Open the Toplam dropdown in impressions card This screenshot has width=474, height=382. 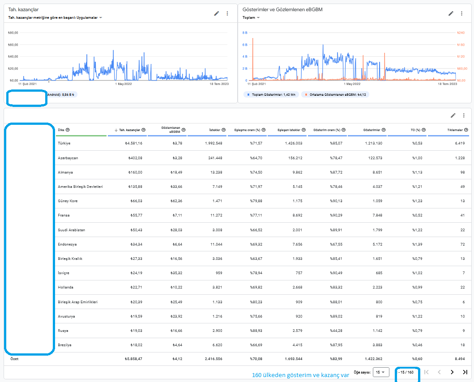pyautogui.click(x=251, y=17)
